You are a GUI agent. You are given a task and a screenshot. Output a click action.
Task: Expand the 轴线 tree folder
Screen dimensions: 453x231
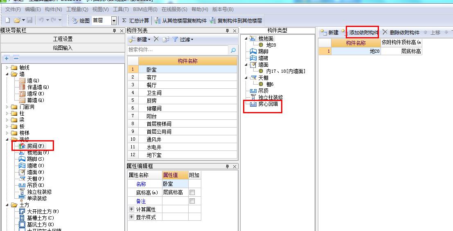pyautogui.click(x=7, y=67)
